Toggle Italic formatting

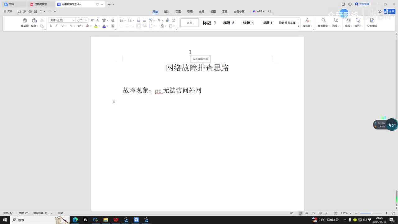point(56,26)
